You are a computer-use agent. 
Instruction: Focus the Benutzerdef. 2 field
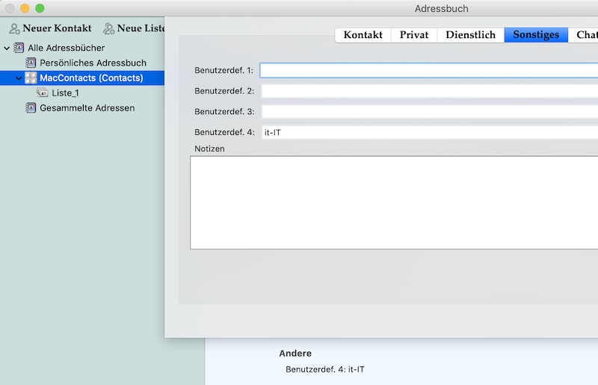pyautogui.click(x=429, y=91)
